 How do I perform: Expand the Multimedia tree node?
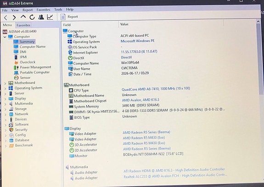[5, 104]
